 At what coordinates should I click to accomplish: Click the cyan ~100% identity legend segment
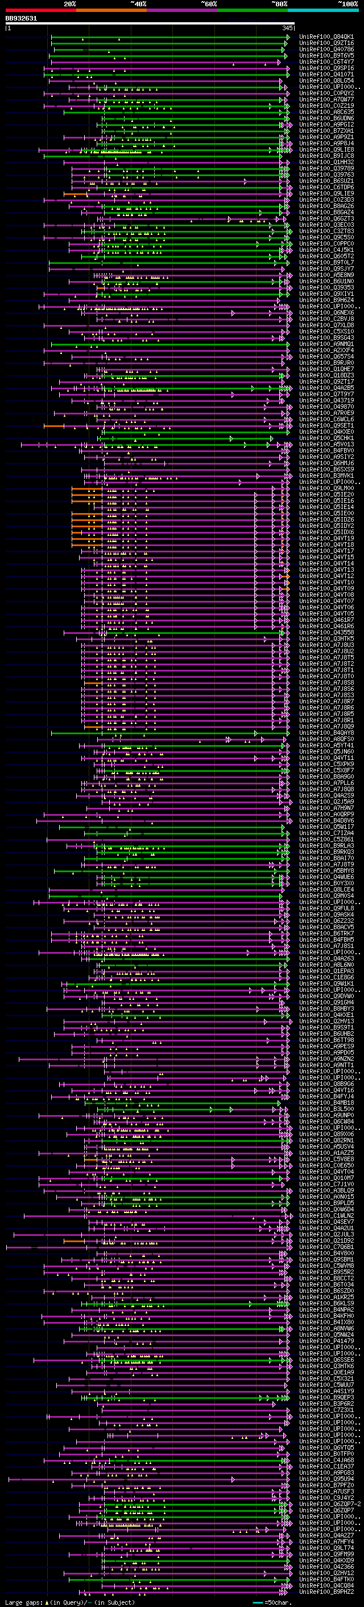pyautogui.click(x=324, y=11)
